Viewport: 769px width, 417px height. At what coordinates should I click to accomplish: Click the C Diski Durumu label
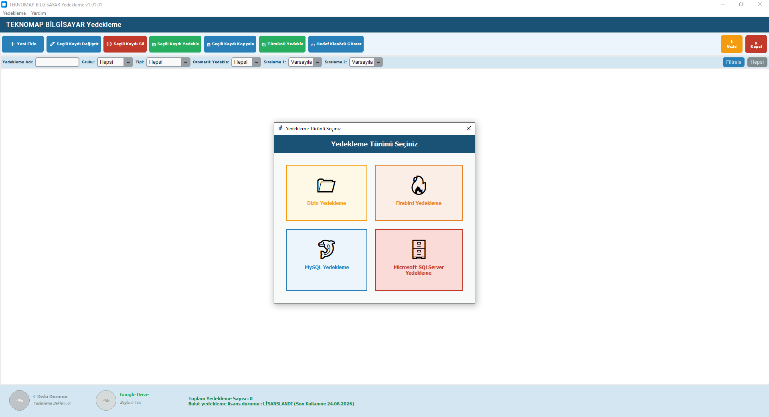tap(50, 397)
